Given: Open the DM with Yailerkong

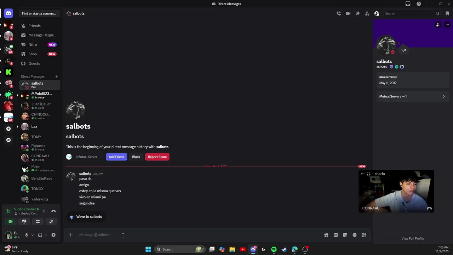Looking at the screenshot, I should [x=40, y=199].
